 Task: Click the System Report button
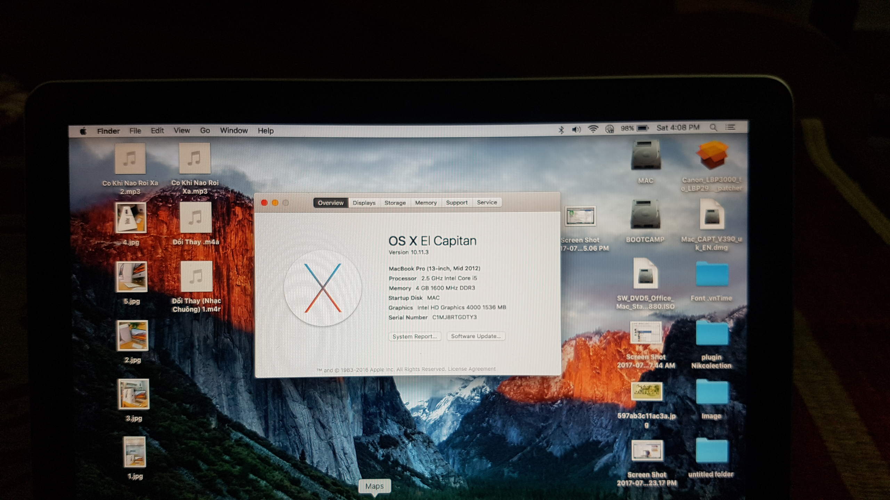click(x=414, y=336)
